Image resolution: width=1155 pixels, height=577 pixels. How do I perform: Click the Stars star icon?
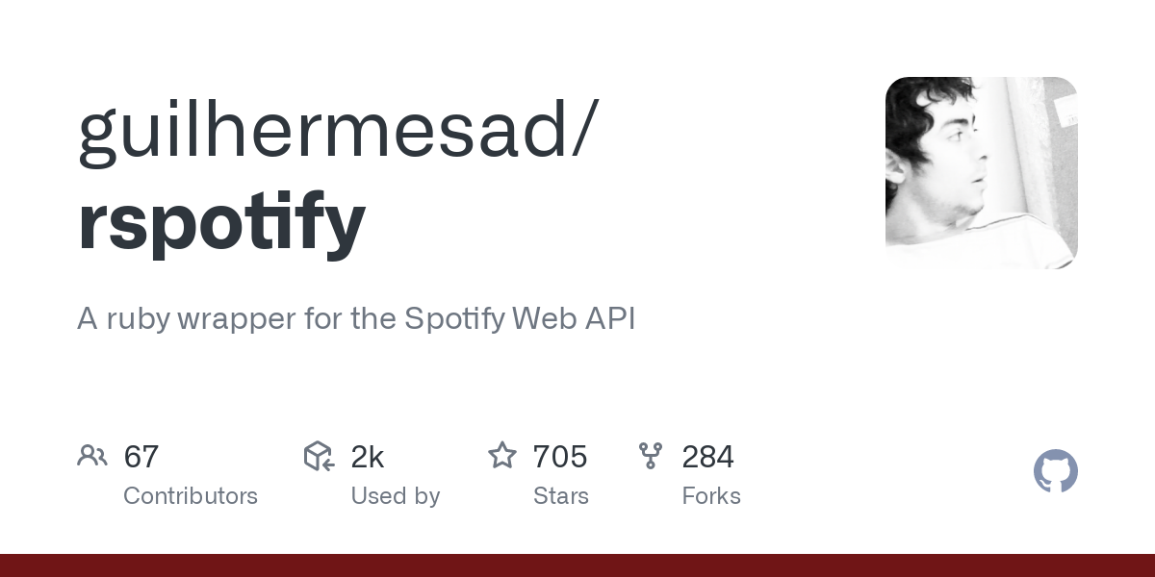502,455
